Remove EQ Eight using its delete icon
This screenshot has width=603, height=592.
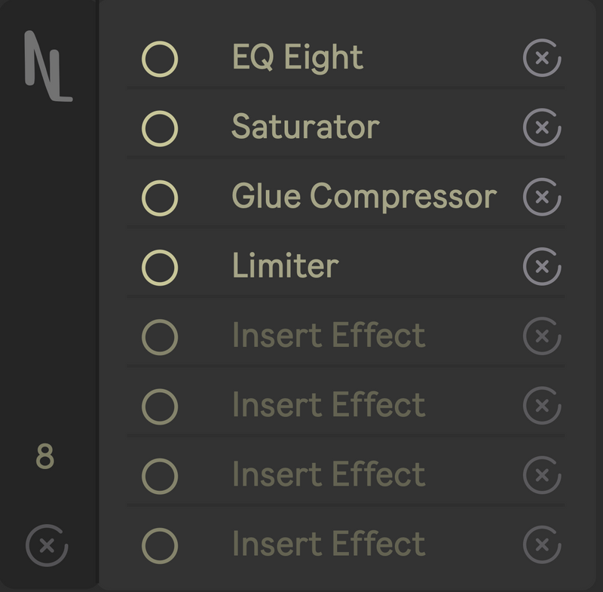(542, 58)
